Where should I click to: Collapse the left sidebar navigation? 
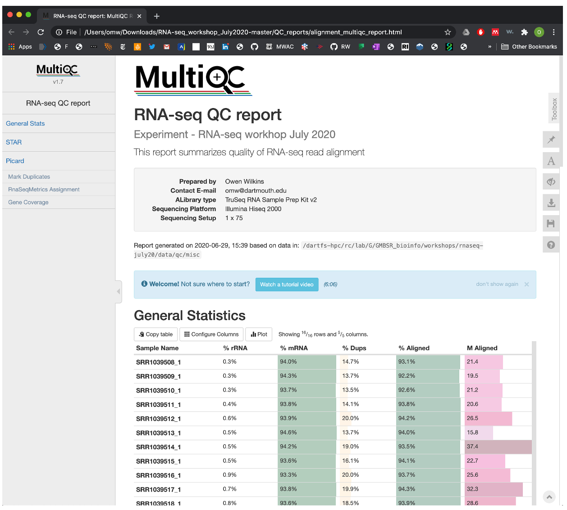tap(119, 291)
